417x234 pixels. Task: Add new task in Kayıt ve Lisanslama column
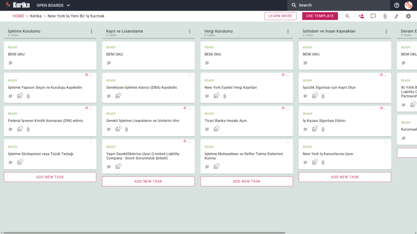click(x=148, y=181)
